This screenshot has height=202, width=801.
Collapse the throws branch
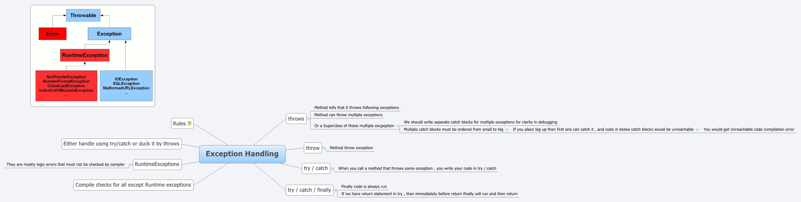[x=308, y=119]
